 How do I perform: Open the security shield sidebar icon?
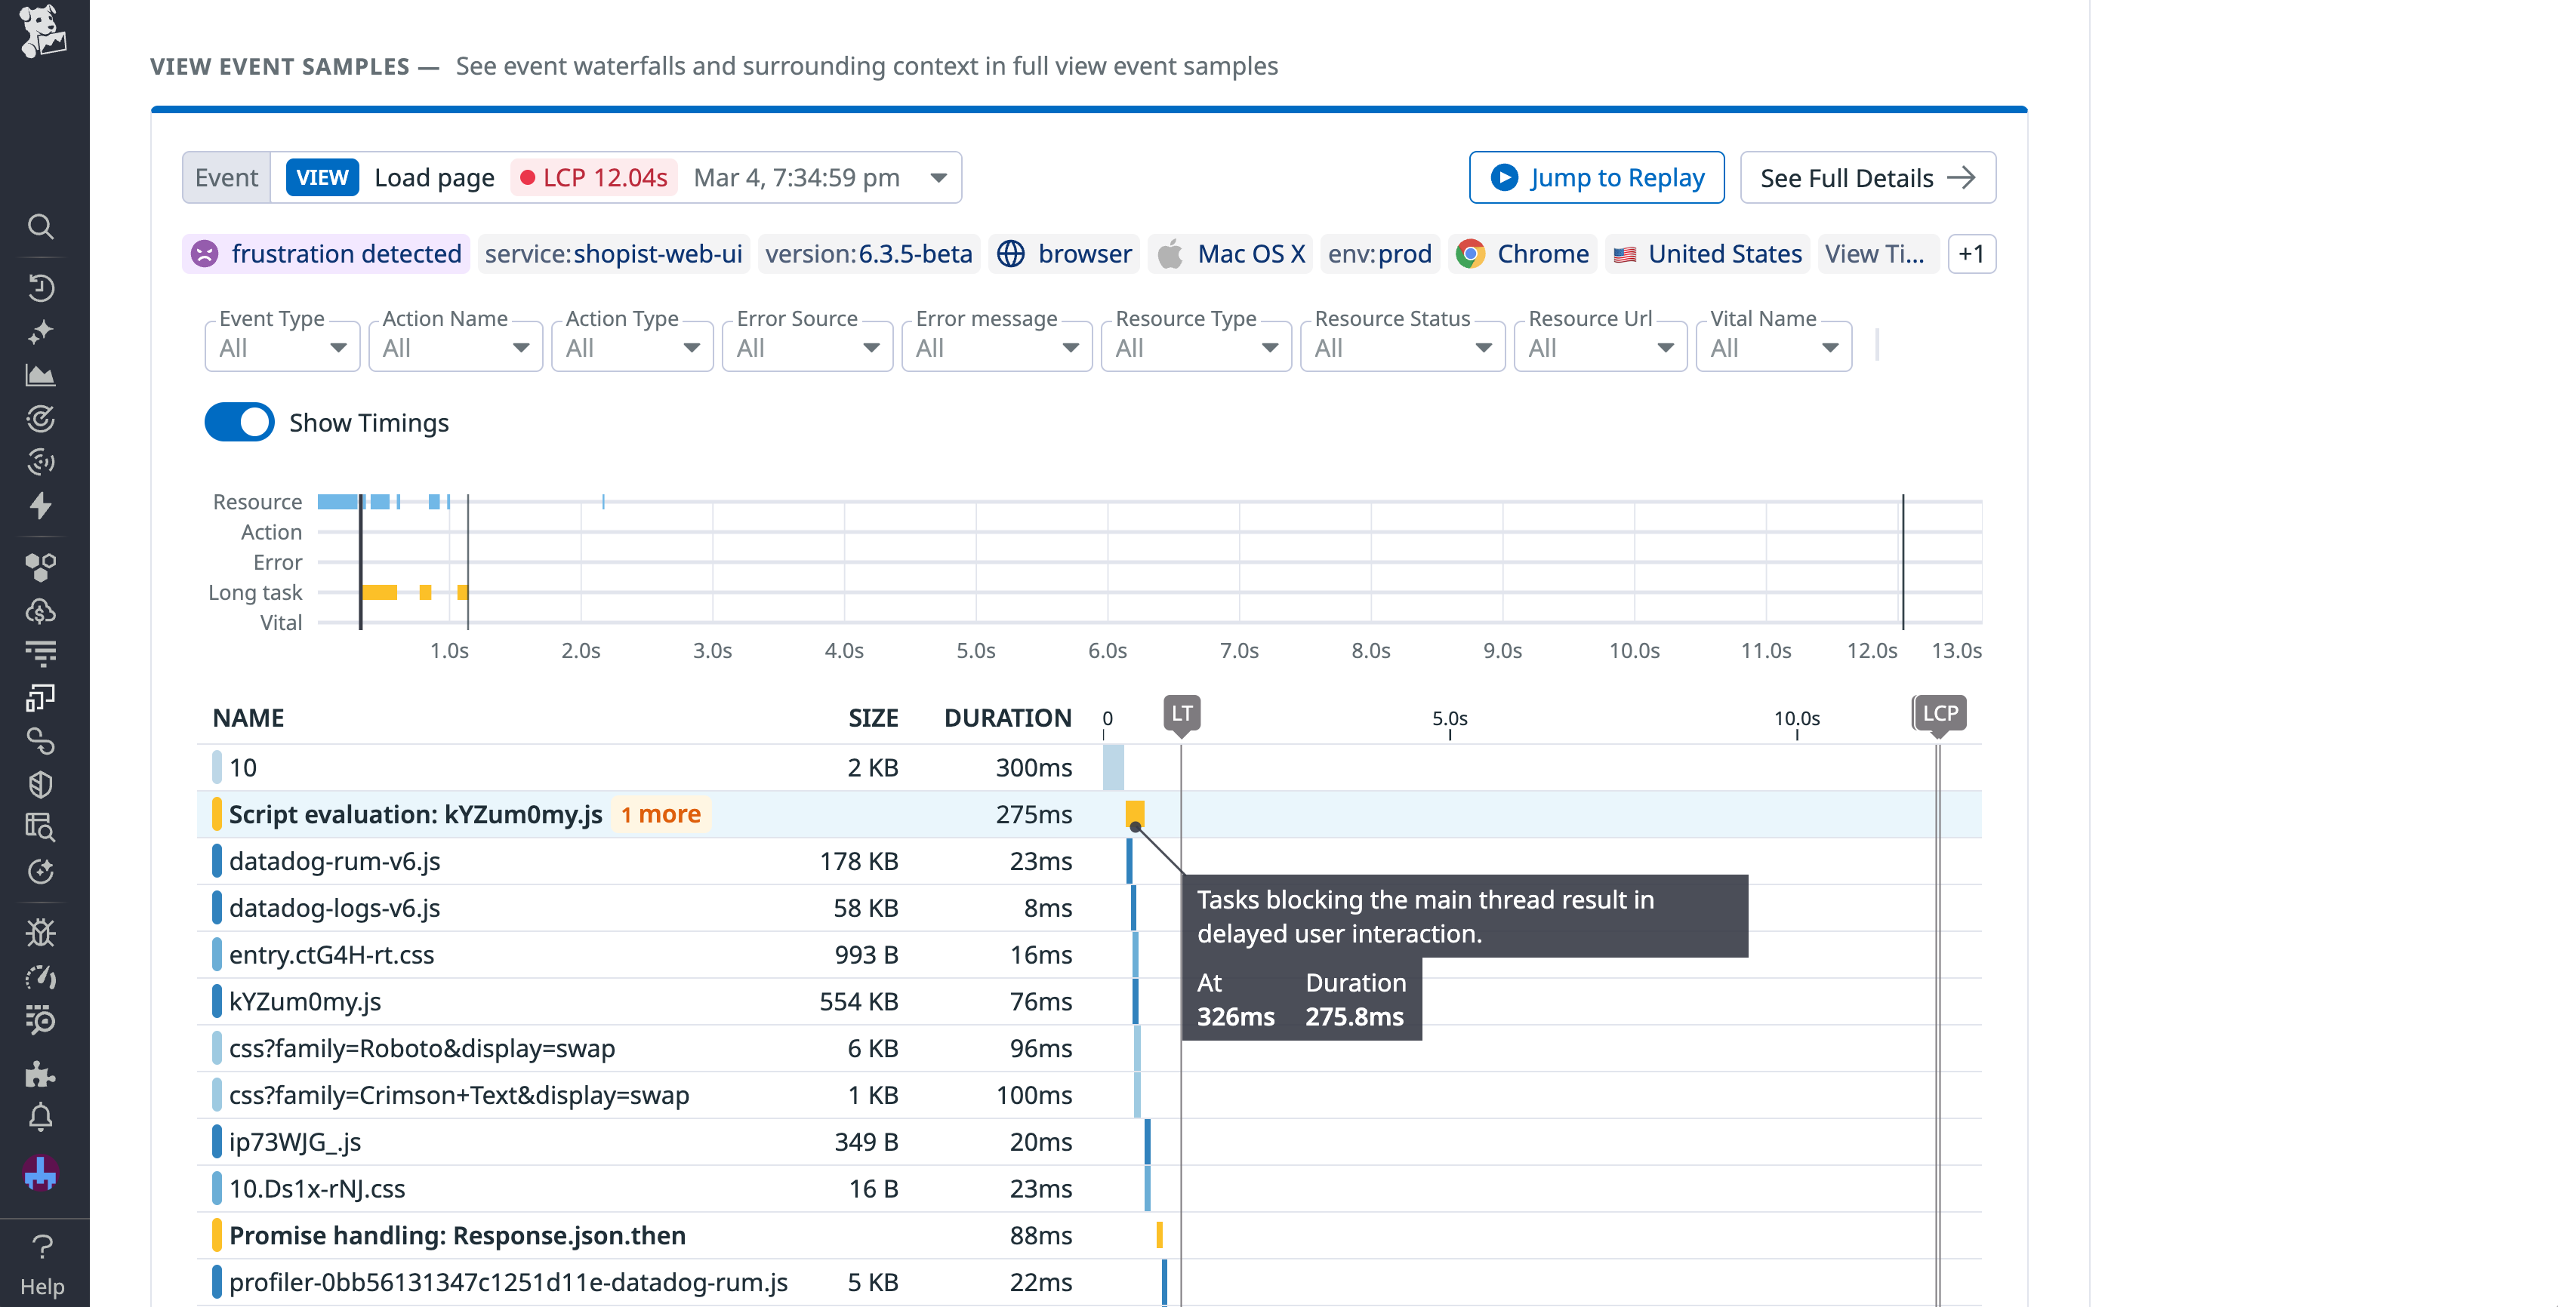click(41, 784)
